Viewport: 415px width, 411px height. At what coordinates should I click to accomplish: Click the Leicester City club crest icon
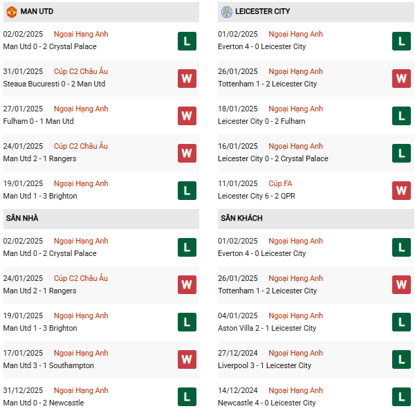point(227,12)
